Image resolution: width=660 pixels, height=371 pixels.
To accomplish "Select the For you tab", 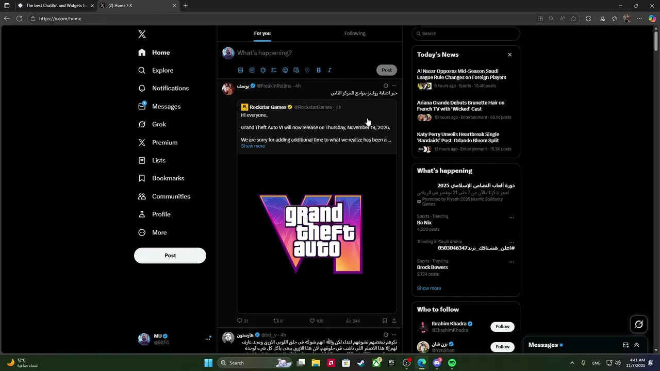I will tap(262, 33).
